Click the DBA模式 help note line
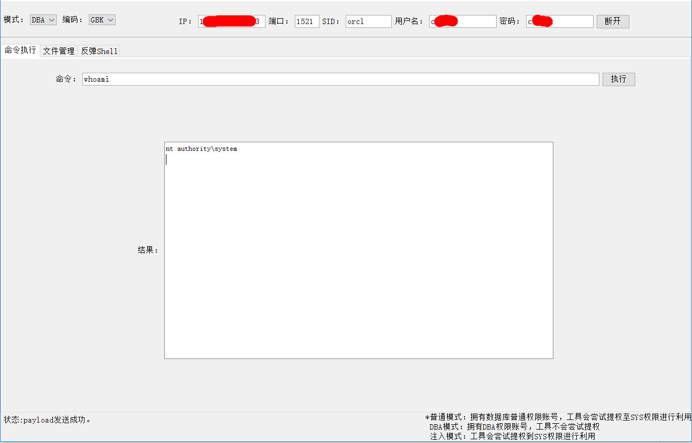Viewport: 692px width, 443px height. 514,427
